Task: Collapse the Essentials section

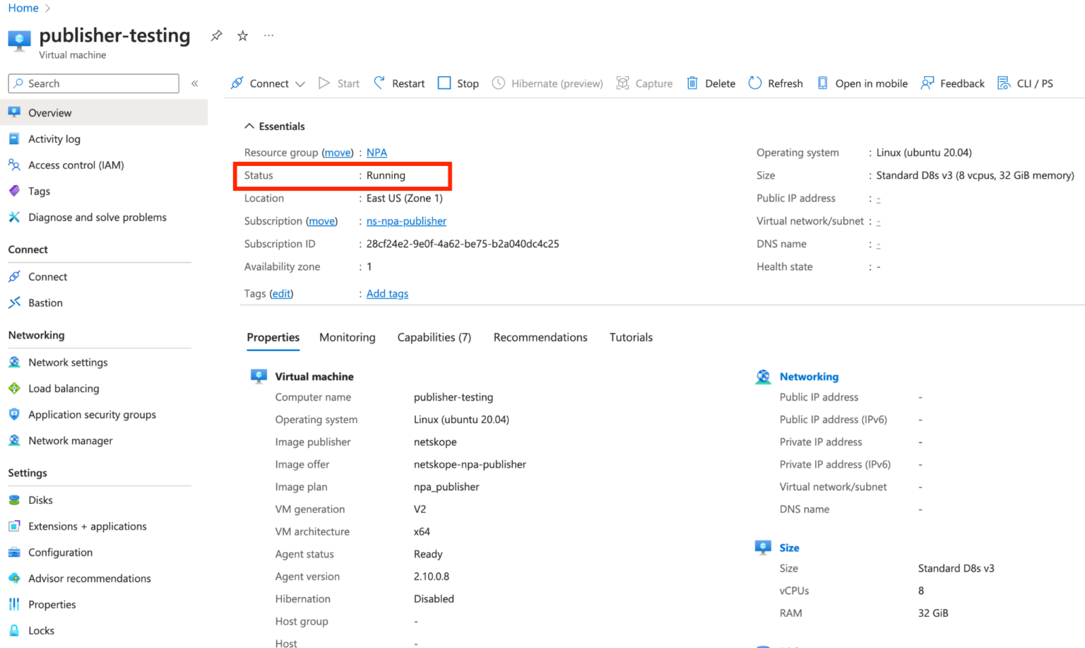Action: [x=249, y=126]
